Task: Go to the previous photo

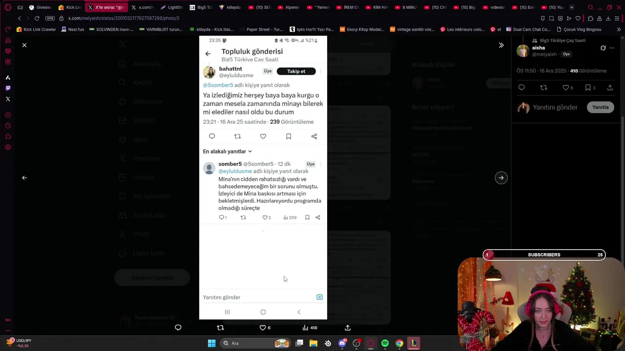Action: coord(24,177)
